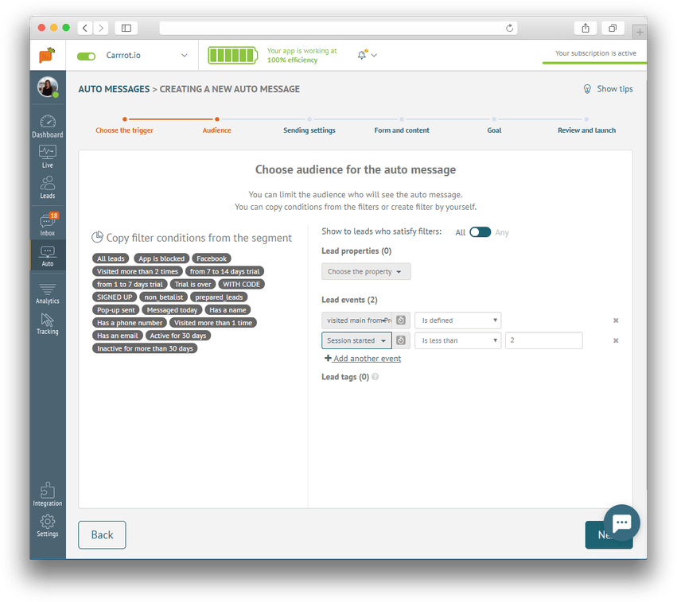This screenshot has width=677, height=602.
Task: Go to Leads in sidebar
Action: click(48, 187)
